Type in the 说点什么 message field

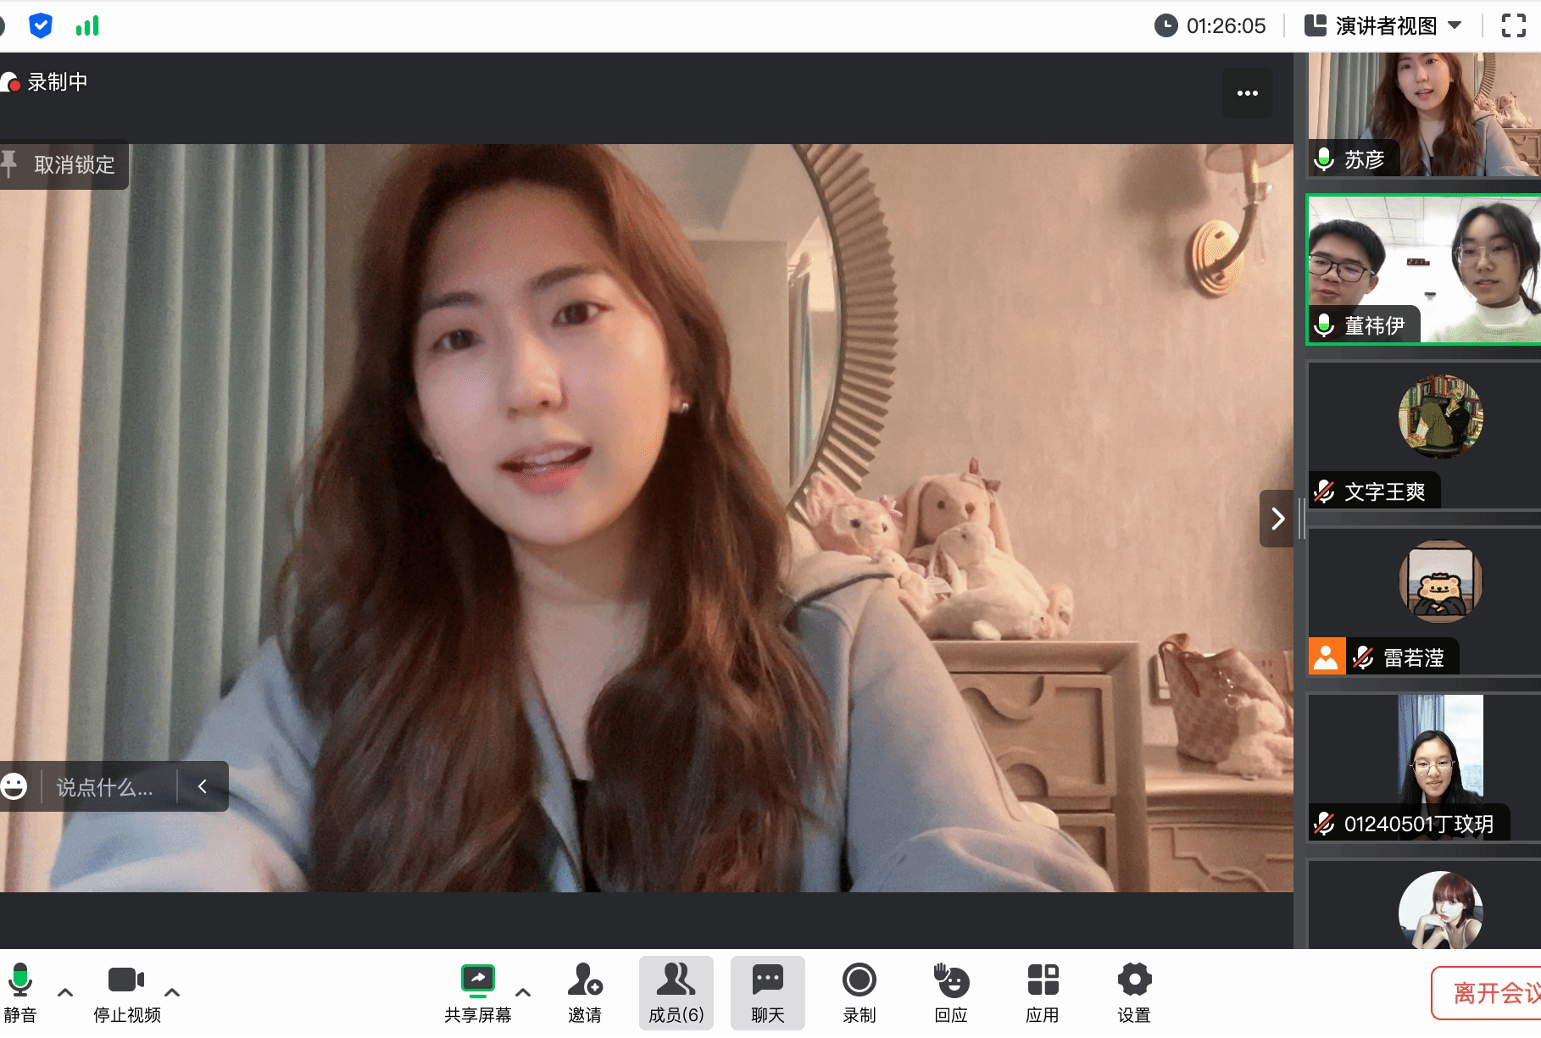105,787
